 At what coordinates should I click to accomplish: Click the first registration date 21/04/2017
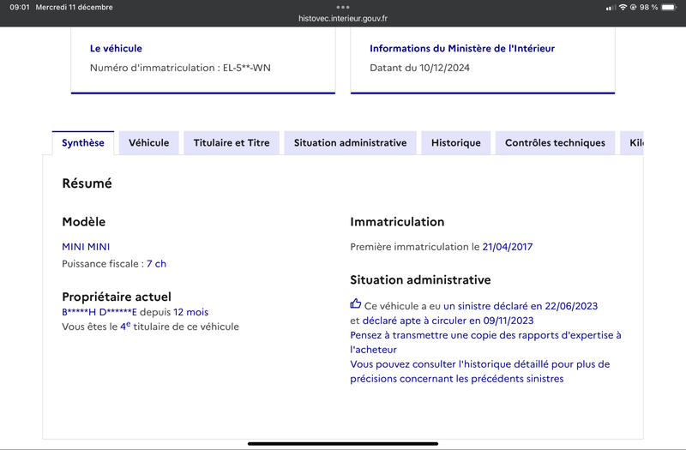[x=508, y=247]
